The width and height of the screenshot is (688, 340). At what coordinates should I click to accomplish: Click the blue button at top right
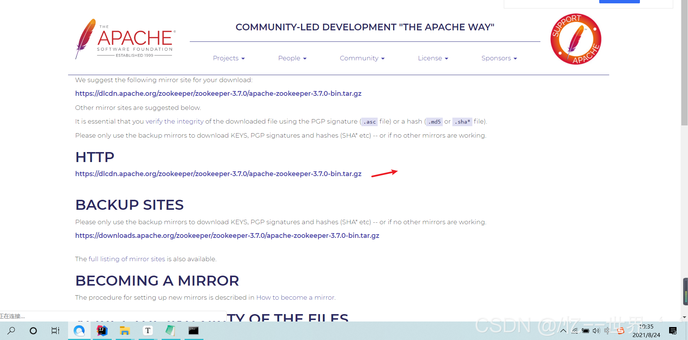[x=619, y=1]
